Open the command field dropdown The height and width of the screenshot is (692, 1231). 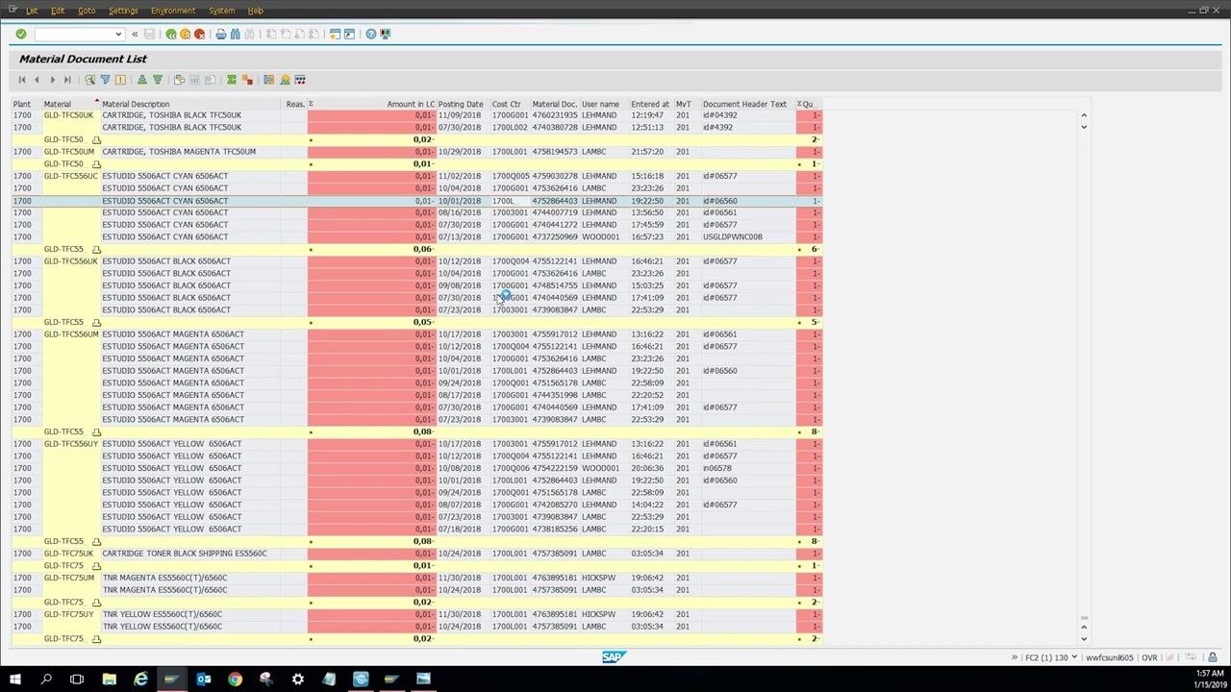tap(118, 35)
